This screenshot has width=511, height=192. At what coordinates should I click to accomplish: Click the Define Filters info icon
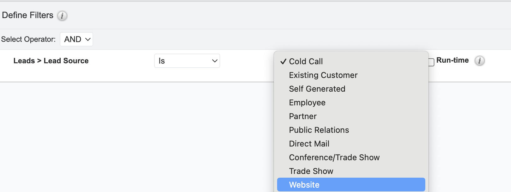tap(62, 16)
